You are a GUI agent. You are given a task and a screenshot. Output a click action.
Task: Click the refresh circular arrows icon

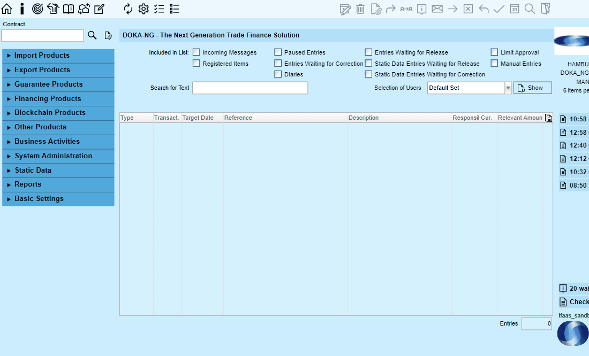tap(128, 9)
